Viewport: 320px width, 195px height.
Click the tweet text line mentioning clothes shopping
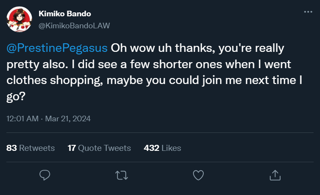pos(159,81)
